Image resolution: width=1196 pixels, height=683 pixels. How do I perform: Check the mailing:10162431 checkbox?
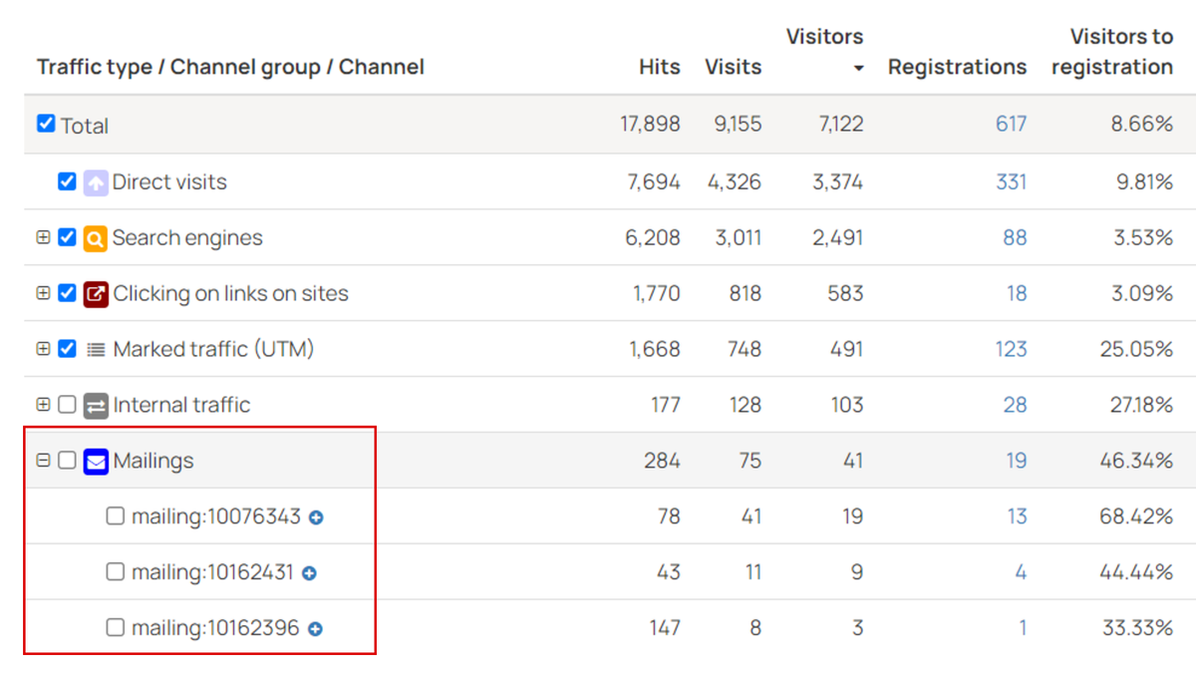point(116,572)
